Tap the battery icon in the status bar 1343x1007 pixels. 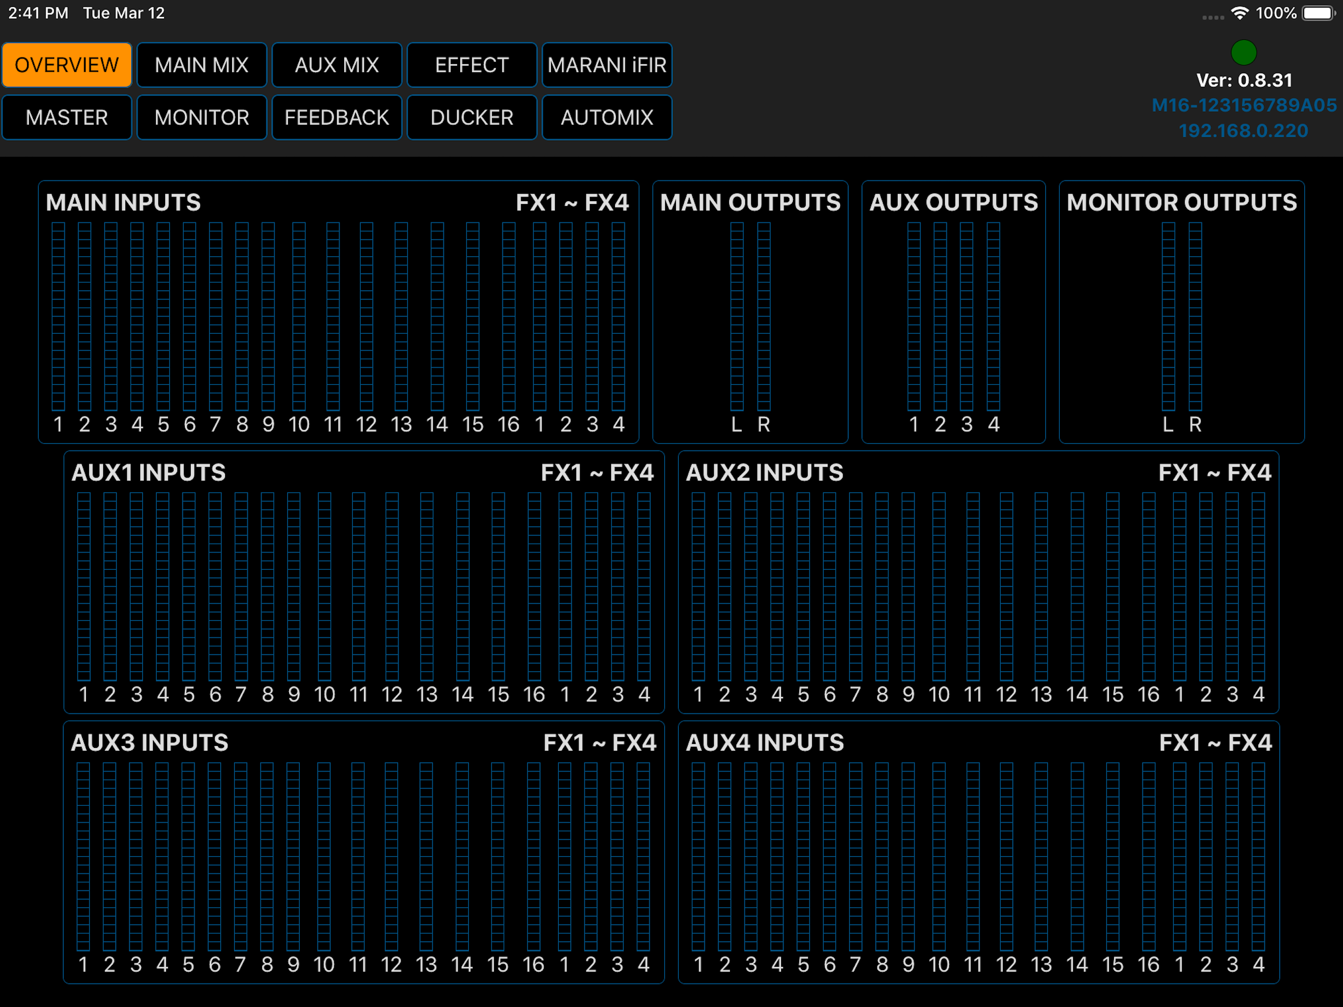pyautogui.click(x=1318, y=13)
